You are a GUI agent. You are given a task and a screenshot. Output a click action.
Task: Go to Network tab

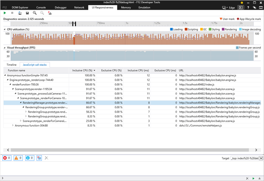[79, 7]
